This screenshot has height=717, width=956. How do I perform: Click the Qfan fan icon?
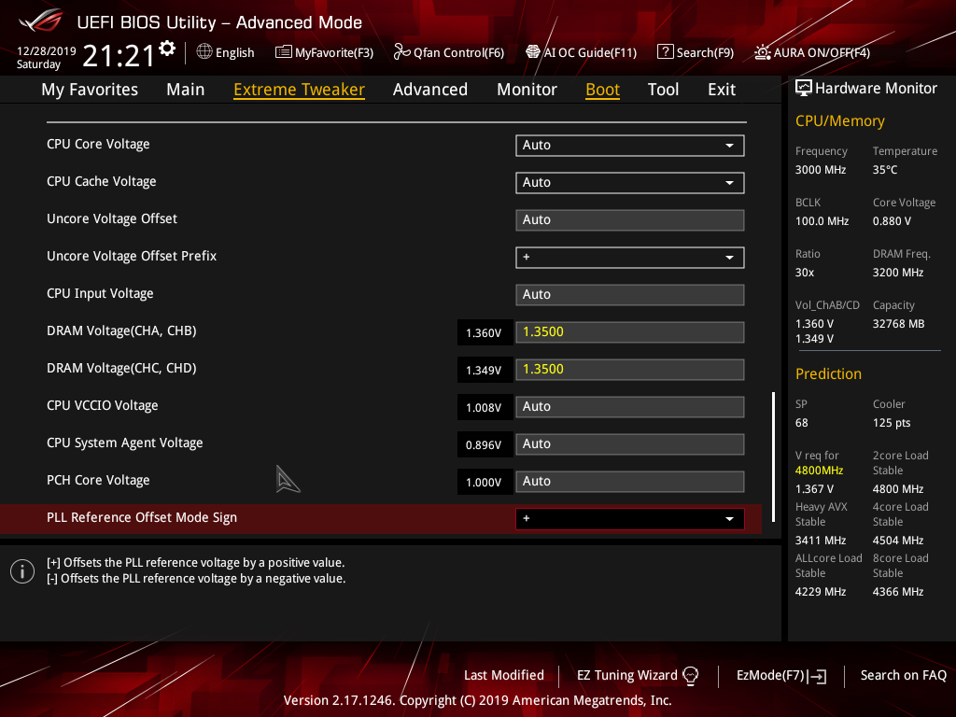coord(401,52)
